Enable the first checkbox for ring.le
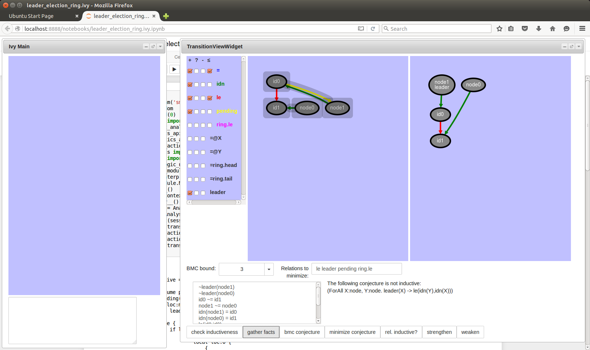Image resolution: width=590 pixels, height=350 pixels. coord(190,125)
